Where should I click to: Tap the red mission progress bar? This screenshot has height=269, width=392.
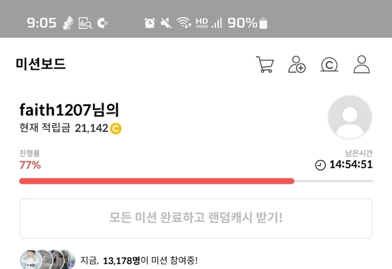point(157,181)
